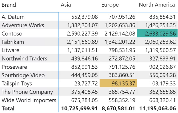The width and height of the screenshot is (178, 113).
Task: Click The Phone Company brand name
Action: pos(27,92)
